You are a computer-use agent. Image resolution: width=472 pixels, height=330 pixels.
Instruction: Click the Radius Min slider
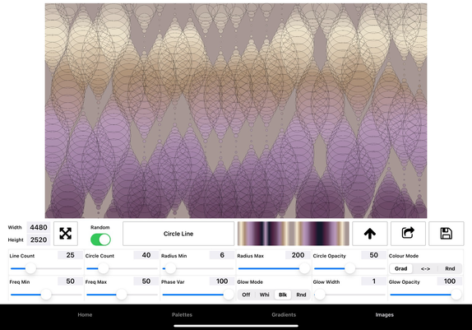[198, 268]
